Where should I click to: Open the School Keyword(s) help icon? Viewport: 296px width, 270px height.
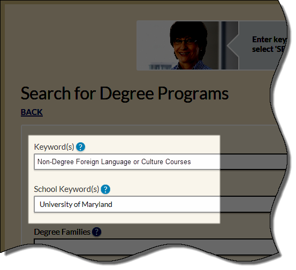tap(105, 189)
